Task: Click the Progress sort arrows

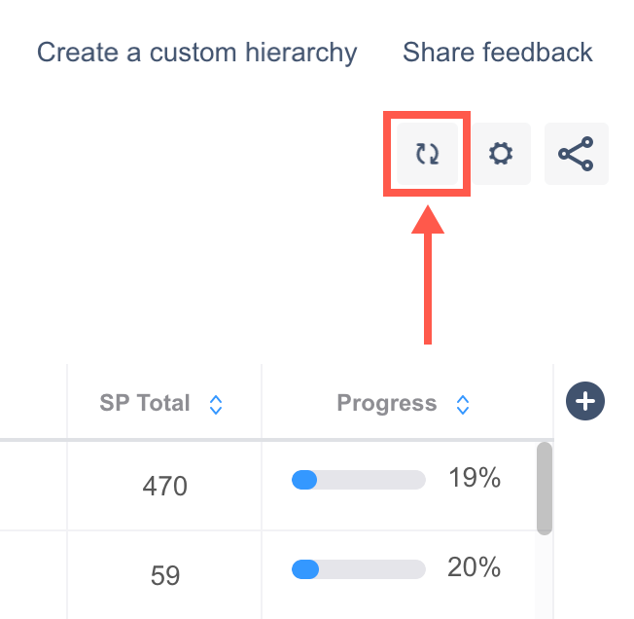Action: coord(463,404)
